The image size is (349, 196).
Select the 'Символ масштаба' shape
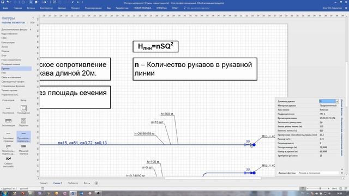pyautogui.click(x=8, y=162)
